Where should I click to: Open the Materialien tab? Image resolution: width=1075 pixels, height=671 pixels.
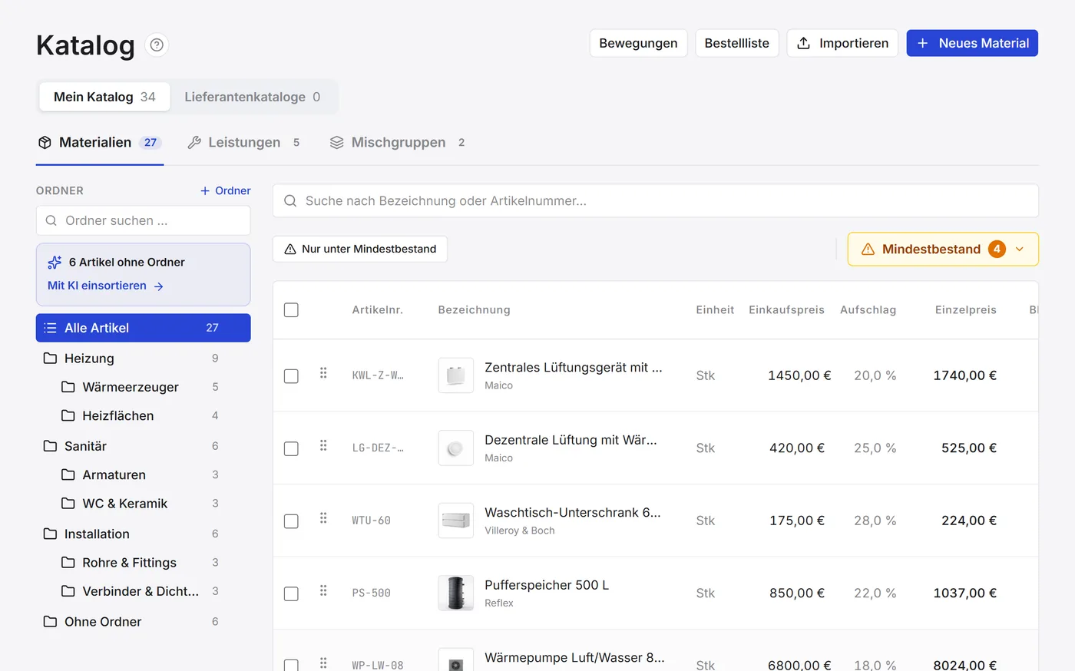click(100, 143)
